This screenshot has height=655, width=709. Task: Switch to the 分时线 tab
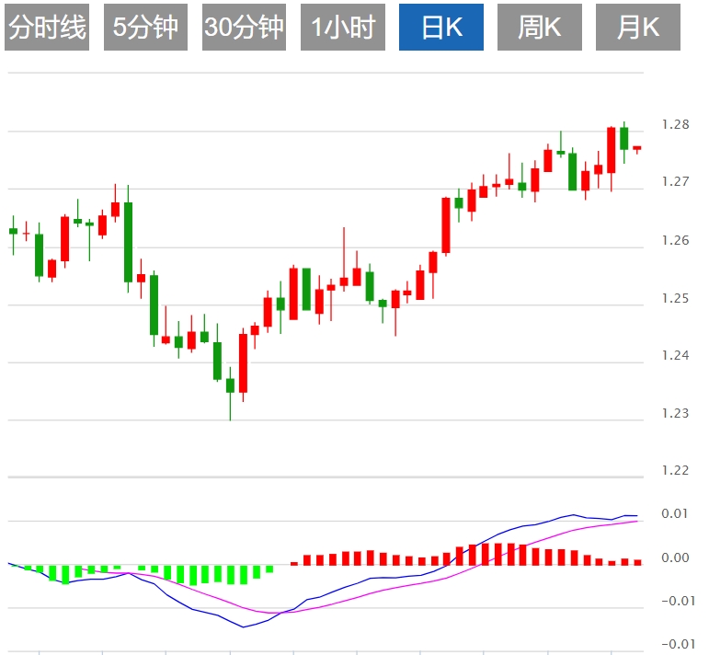(x=47, y=29)
